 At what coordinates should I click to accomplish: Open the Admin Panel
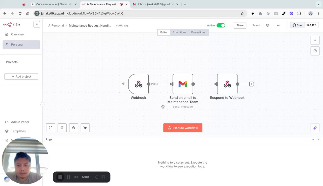pyautogui.click(x=20, y=122)
